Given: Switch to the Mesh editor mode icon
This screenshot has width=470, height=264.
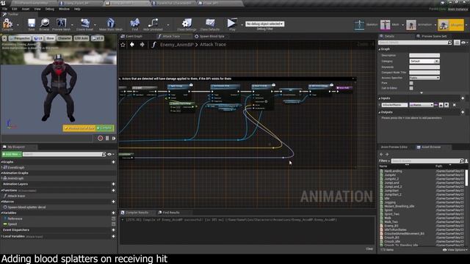Looking at the screenshot, I should tap(385, 25).
